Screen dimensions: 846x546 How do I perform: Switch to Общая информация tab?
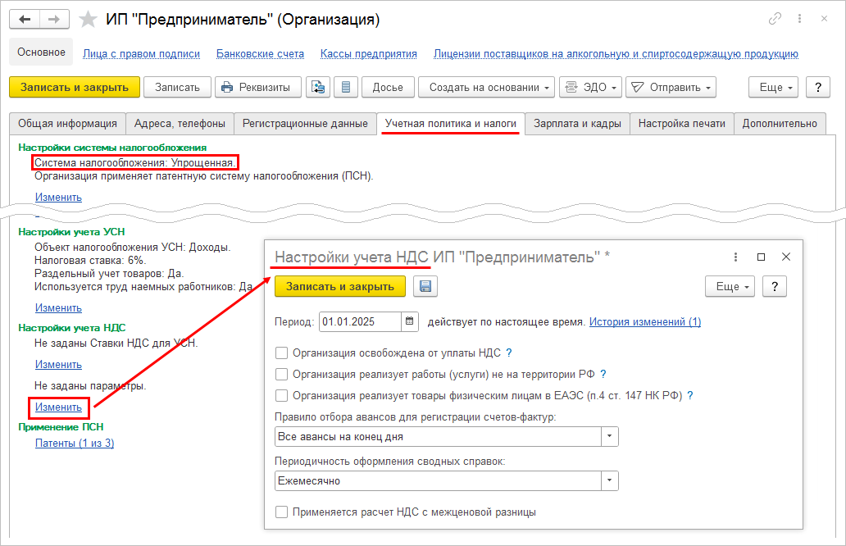67,124
